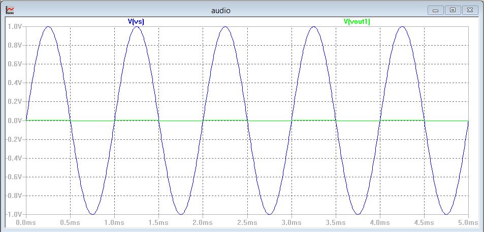Click the 4.5ms time axis label
The height and width of the screenshot is (232, 484).
[424, 222]
